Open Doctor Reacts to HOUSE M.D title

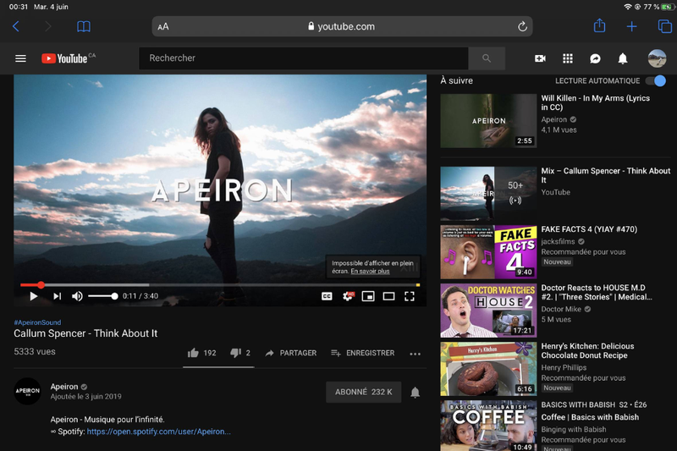(597, 292)
